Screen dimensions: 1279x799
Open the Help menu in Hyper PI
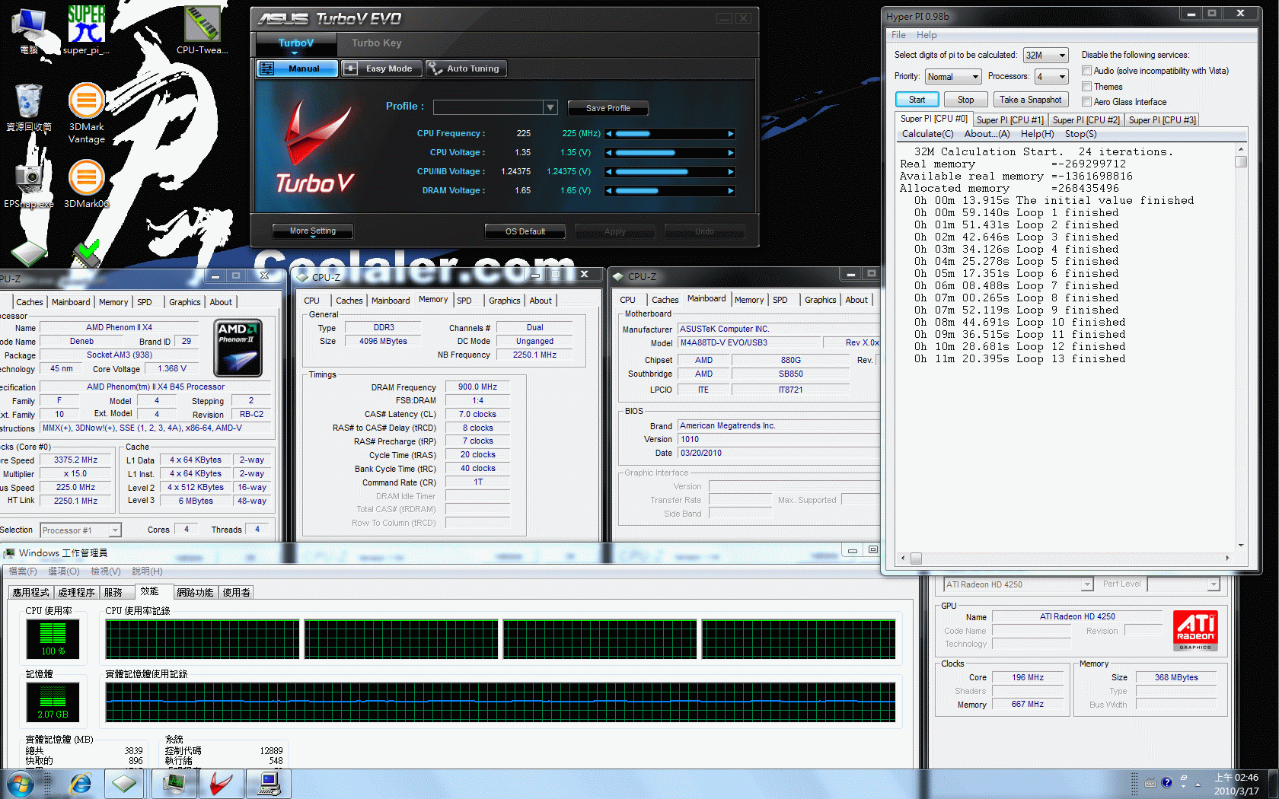[x=927, y=35]
